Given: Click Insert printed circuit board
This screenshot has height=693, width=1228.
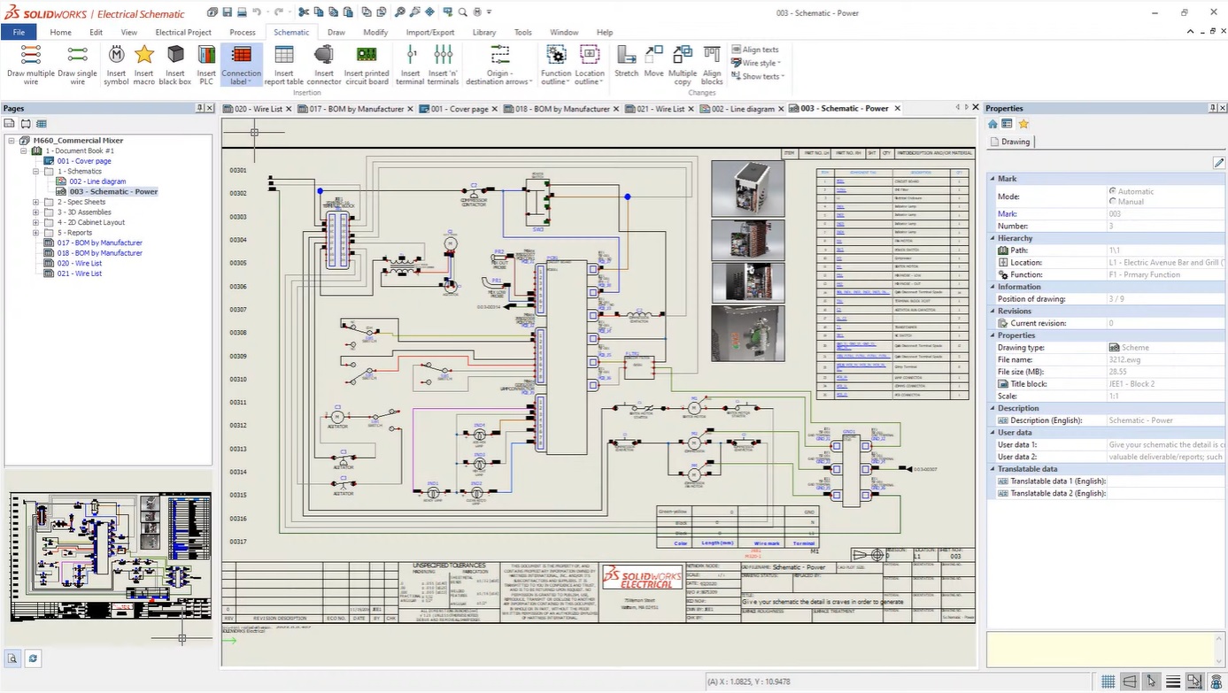Looking at the screenshot, I should (x=367, y=65).
